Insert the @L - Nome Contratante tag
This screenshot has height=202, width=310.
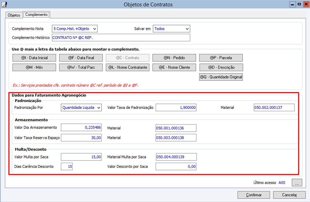128,67
